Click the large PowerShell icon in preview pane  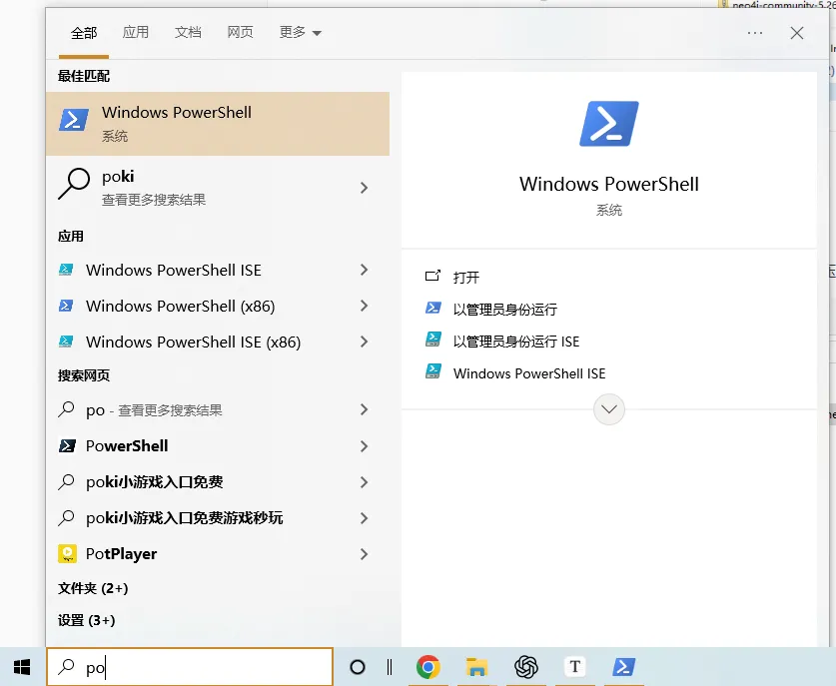[x=609, y=124]
